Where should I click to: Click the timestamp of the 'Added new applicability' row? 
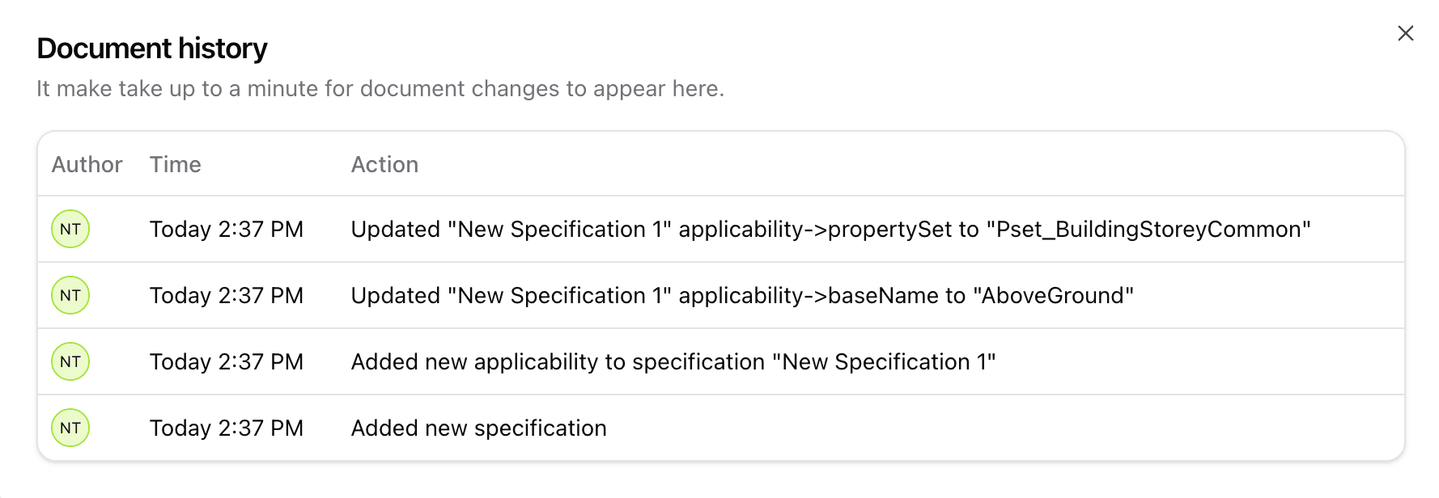pos(226,362)
